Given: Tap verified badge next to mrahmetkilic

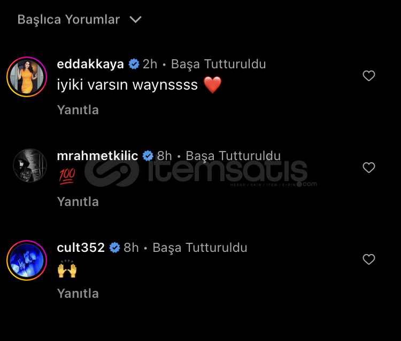Looking at the screenshot, I should pos(148,156).
